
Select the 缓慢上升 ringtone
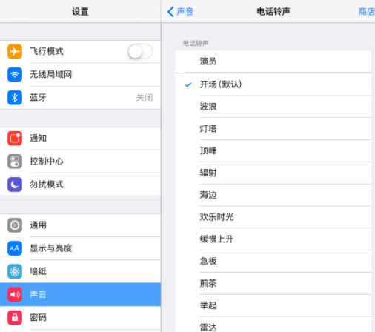(x=273, y=239)
